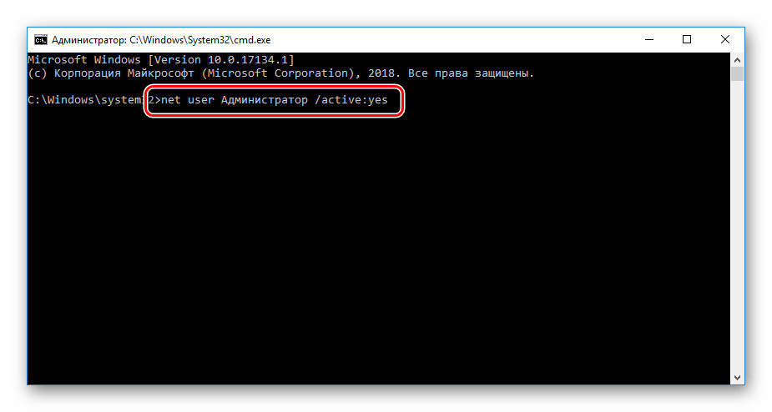Minimize the Command Prompt window
This screenshot has height=412, width=772.
[x=648, y=39]
